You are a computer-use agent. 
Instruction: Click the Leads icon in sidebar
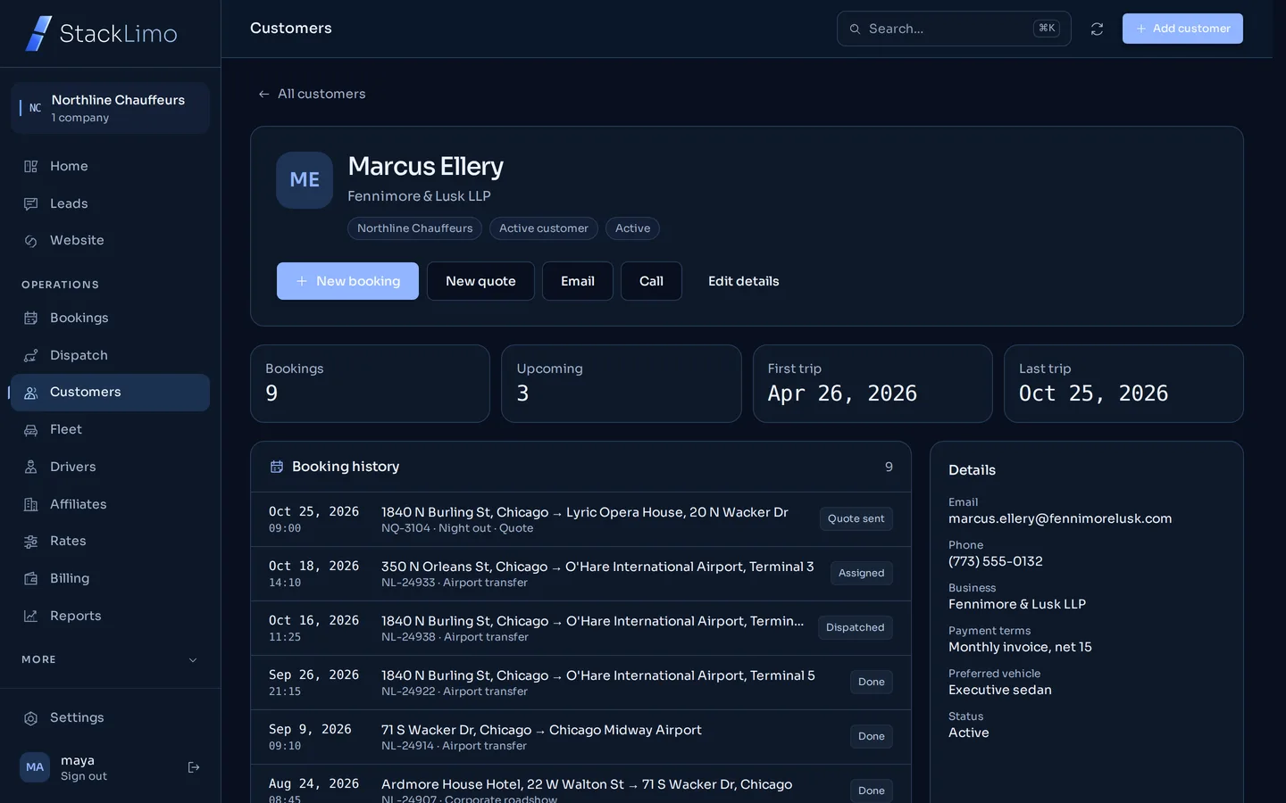pos(30,204)
